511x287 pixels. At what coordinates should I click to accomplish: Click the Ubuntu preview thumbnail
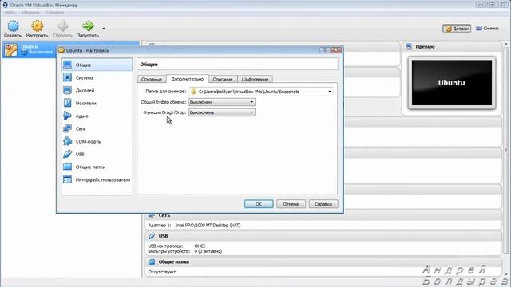coord(452,83)
